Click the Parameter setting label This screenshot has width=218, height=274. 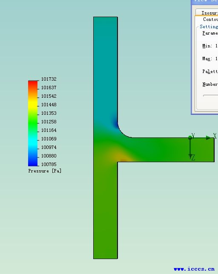point(210,33)
